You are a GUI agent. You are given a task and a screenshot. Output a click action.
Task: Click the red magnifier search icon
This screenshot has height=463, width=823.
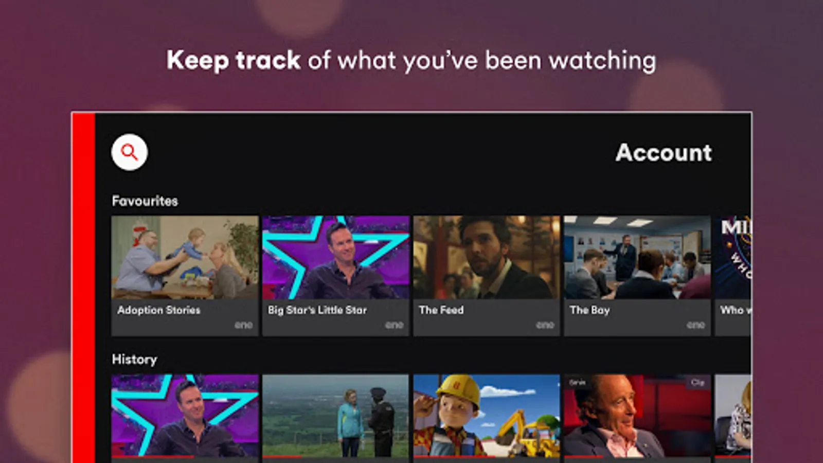(130, 152)
